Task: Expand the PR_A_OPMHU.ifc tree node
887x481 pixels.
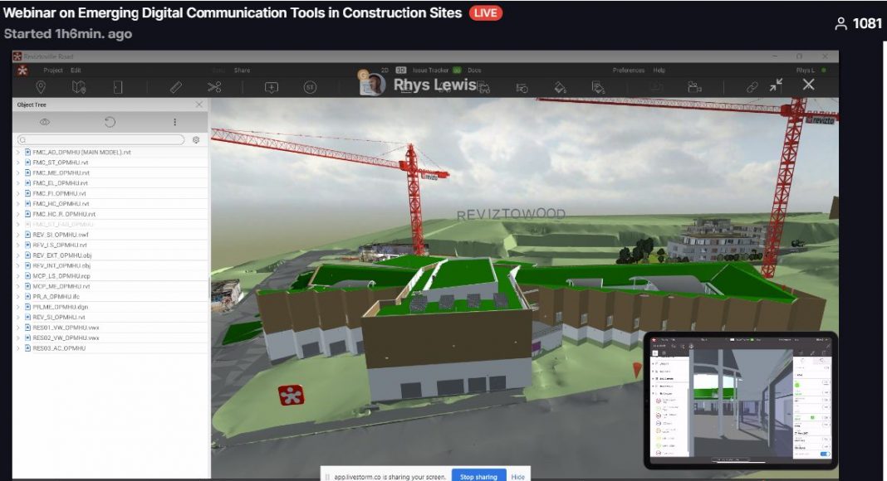Action: pos(18,296)
